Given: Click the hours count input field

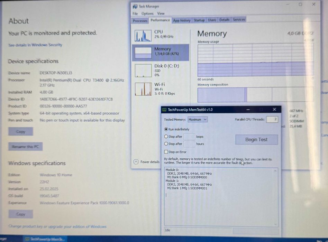Looking at the screenshot, I should [x=189, y=144].
